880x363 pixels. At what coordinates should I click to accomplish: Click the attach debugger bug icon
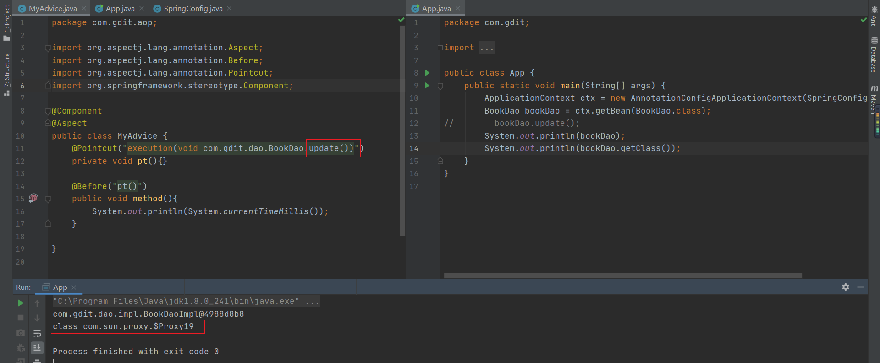[21, 348]
